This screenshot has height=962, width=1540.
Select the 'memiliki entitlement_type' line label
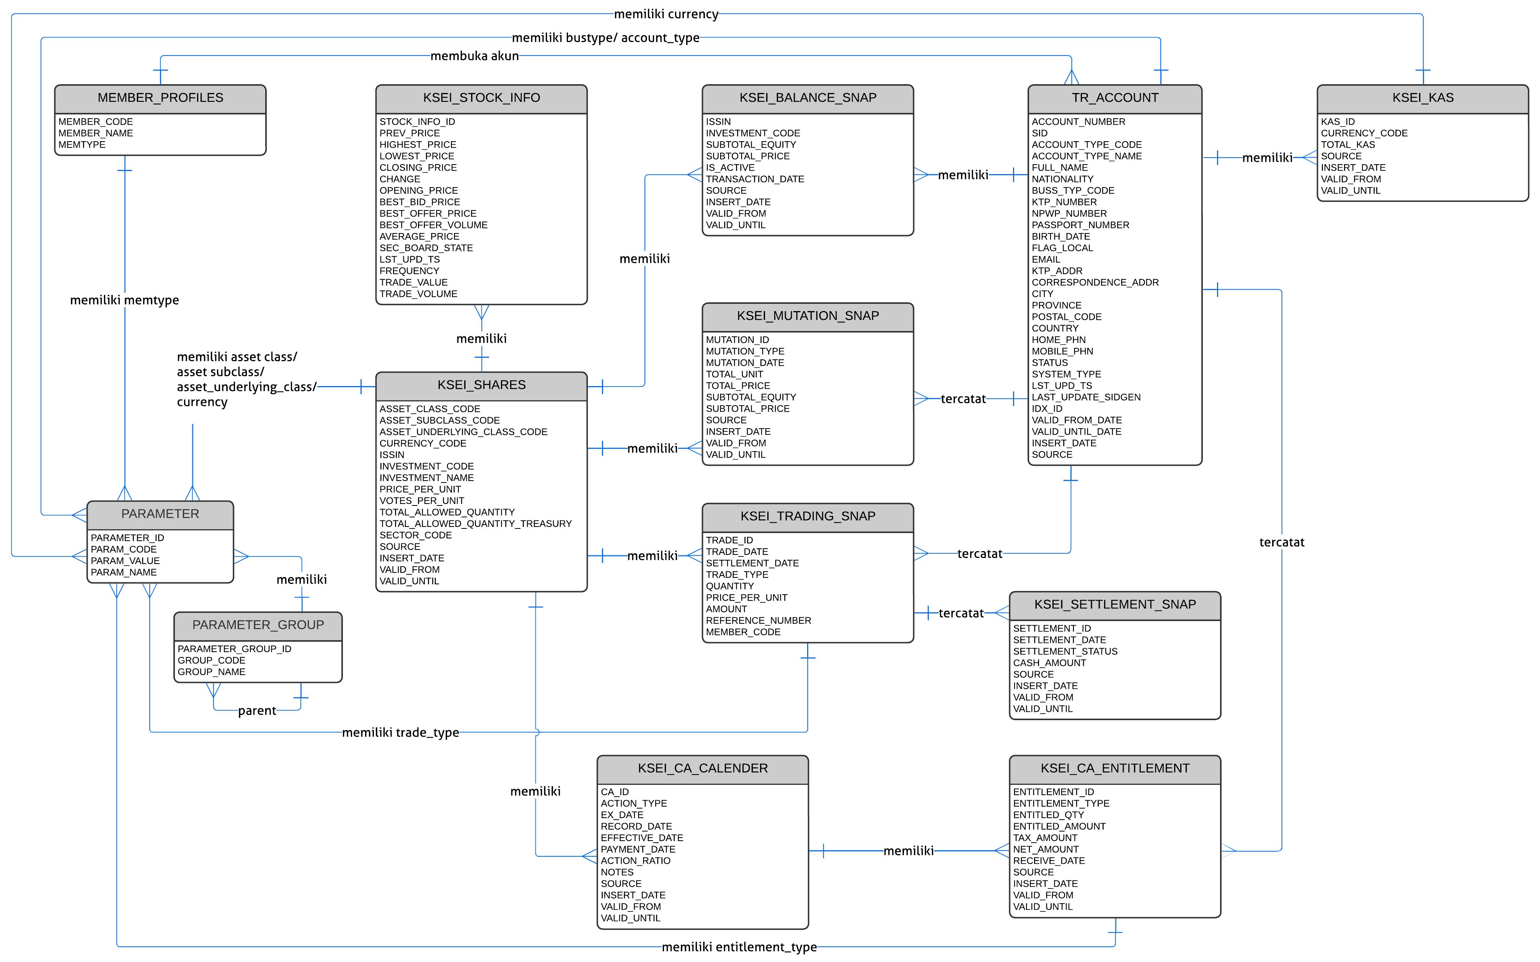[739, 947]
